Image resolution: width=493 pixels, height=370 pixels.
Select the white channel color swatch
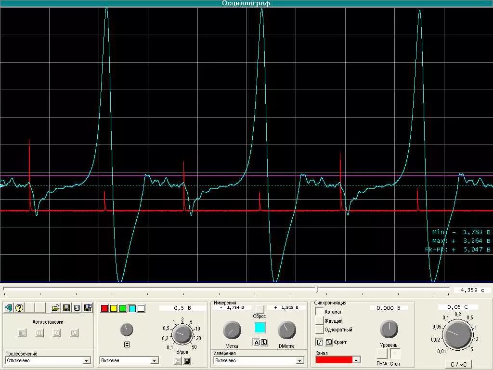pos(141,308)
